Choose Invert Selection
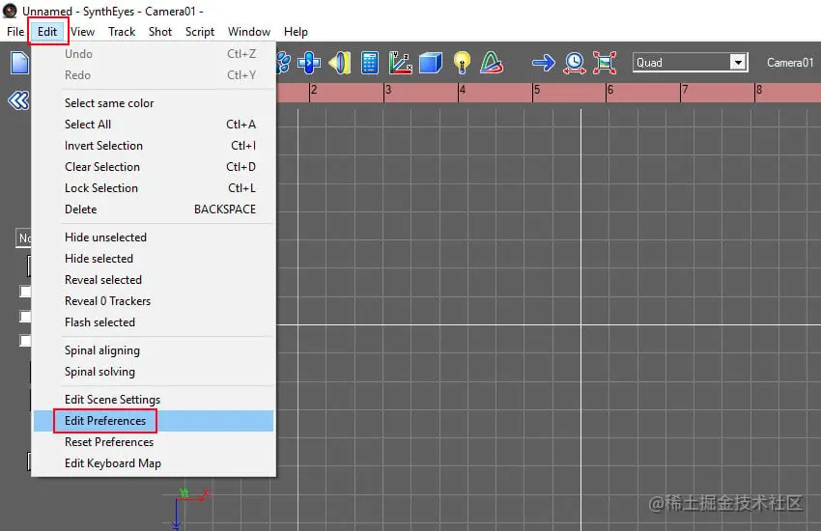Screen dimensions: 821x531 point(154,146)
